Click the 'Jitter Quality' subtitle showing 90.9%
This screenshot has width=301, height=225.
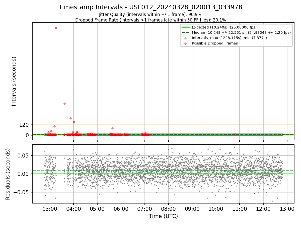(x=150, y=14)
